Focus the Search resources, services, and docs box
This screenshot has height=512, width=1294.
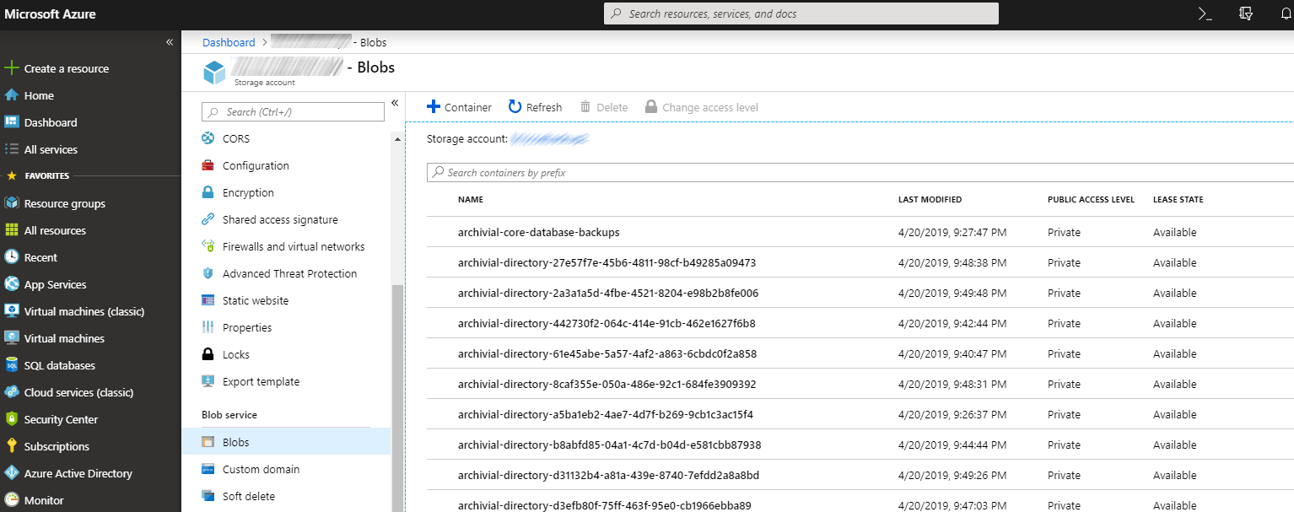(801, 13)
